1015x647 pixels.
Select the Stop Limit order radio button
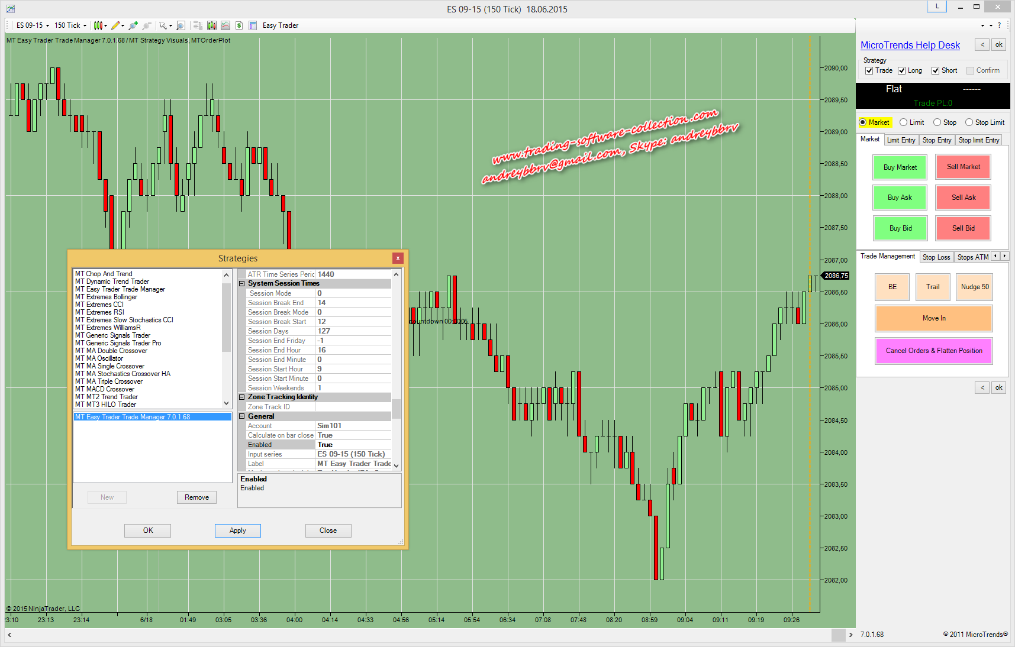pos(969,122)
